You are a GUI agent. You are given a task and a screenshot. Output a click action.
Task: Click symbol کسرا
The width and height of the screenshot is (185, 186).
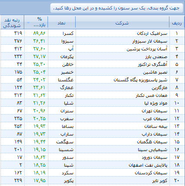click(x=68, y=34)
